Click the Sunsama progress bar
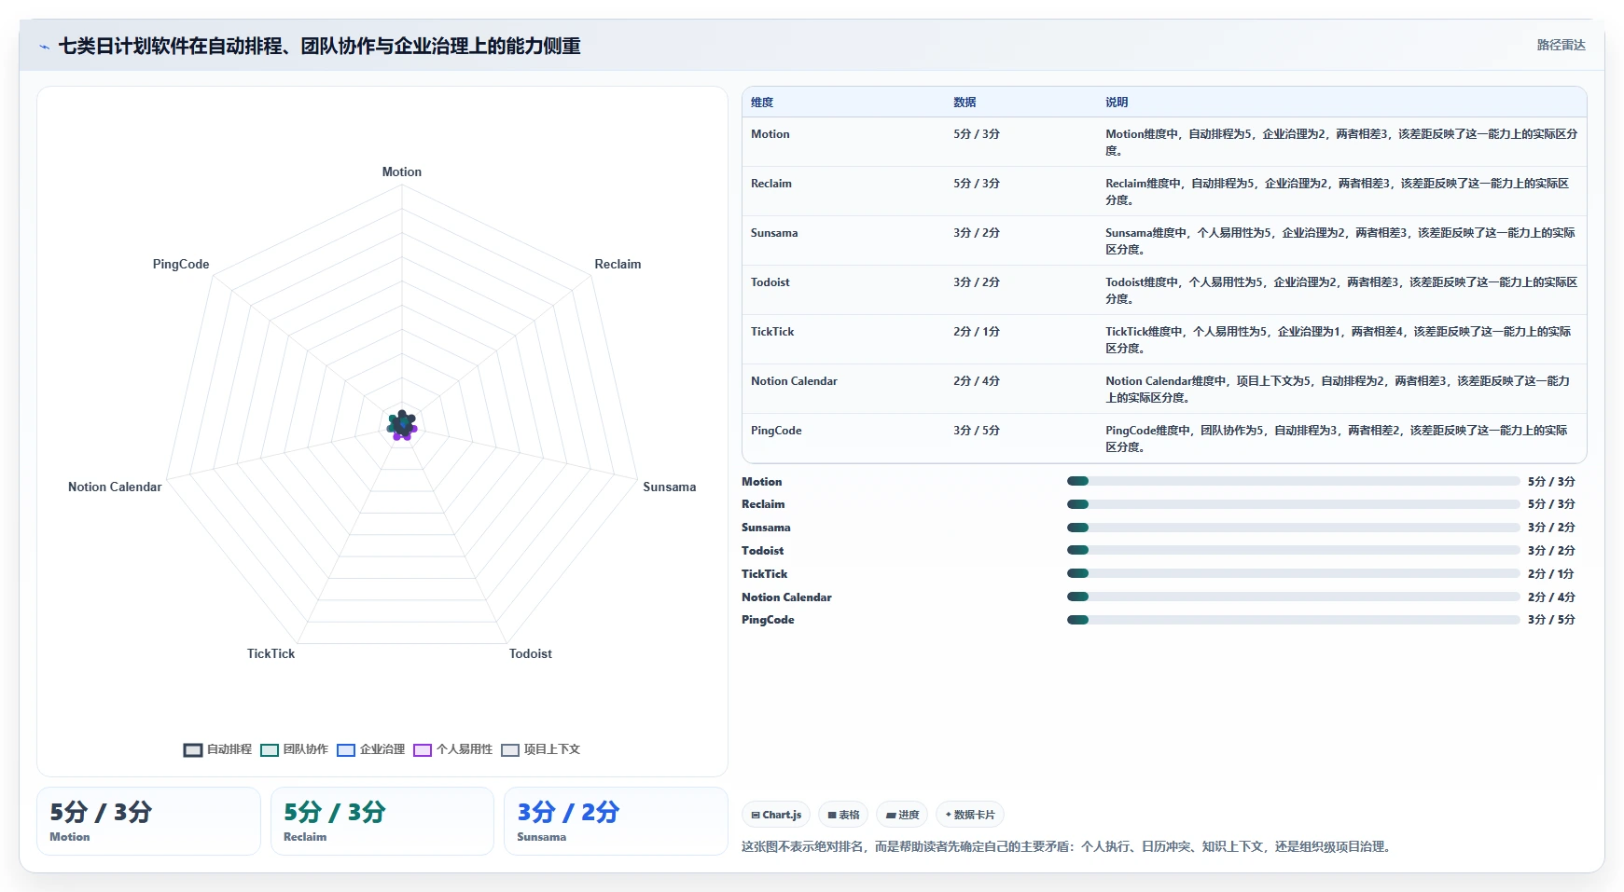The height and width of the screenshot is (892, 1624). (1293, 528)
